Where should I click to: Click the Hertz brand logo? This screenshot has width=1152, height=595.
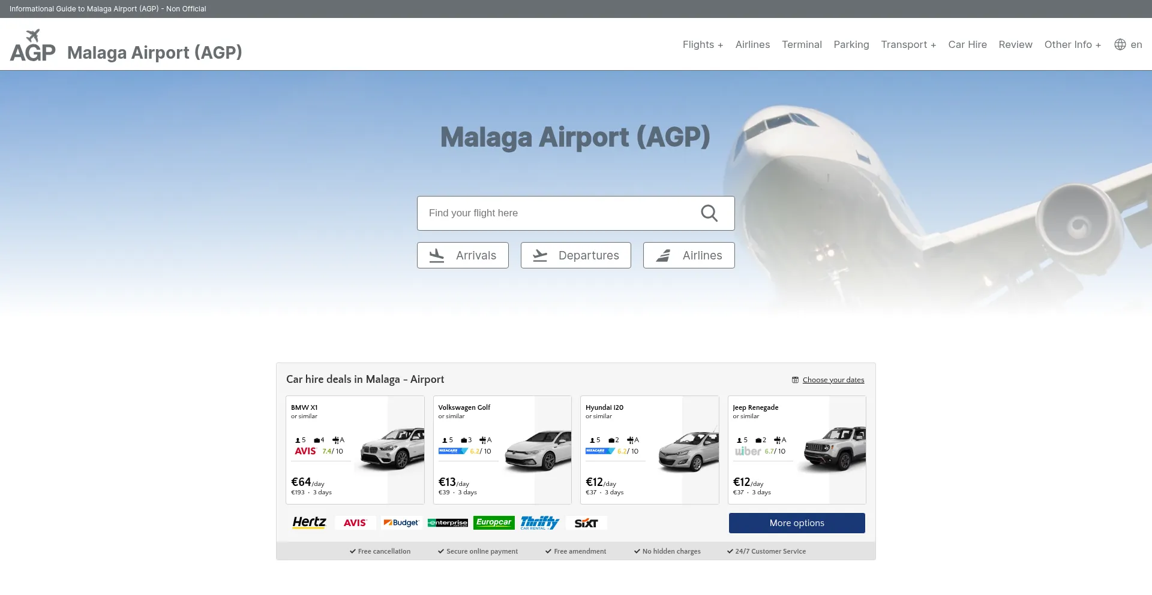[x=309, y=522]
